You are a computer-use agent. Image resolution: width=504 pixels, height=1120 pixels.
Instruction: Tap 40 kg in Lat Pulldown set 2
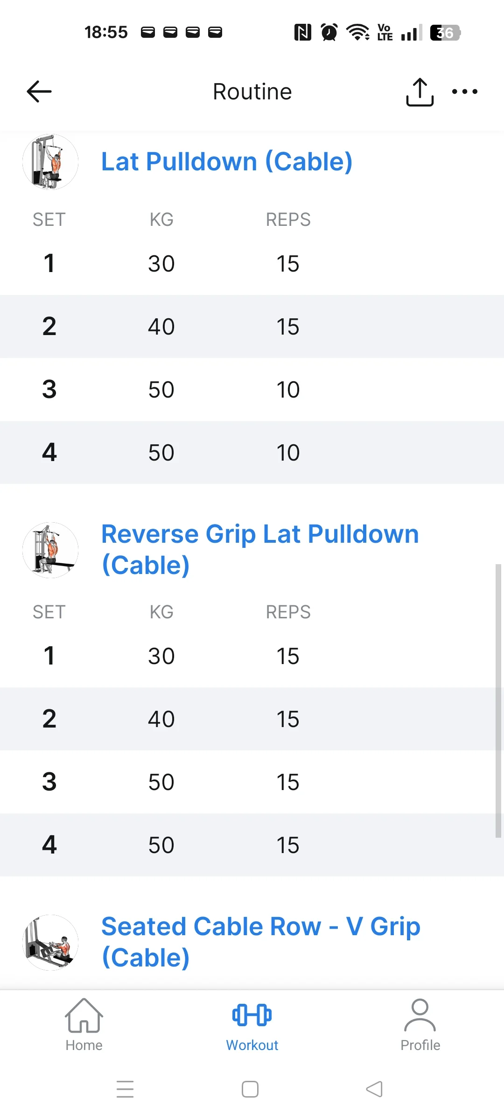coord(161,327)
